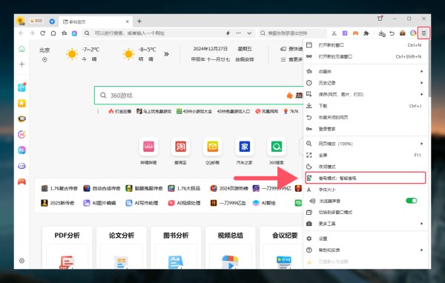Click the lightning speed-mode icon in the address bar
Viewport: 445px width, 283px height.
click(x=228, y=33)
